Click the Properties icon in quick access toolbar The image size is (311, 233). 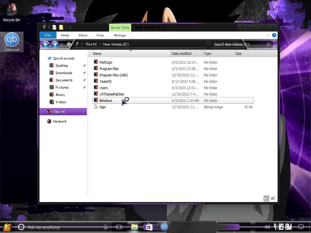[x=54, y=27]
